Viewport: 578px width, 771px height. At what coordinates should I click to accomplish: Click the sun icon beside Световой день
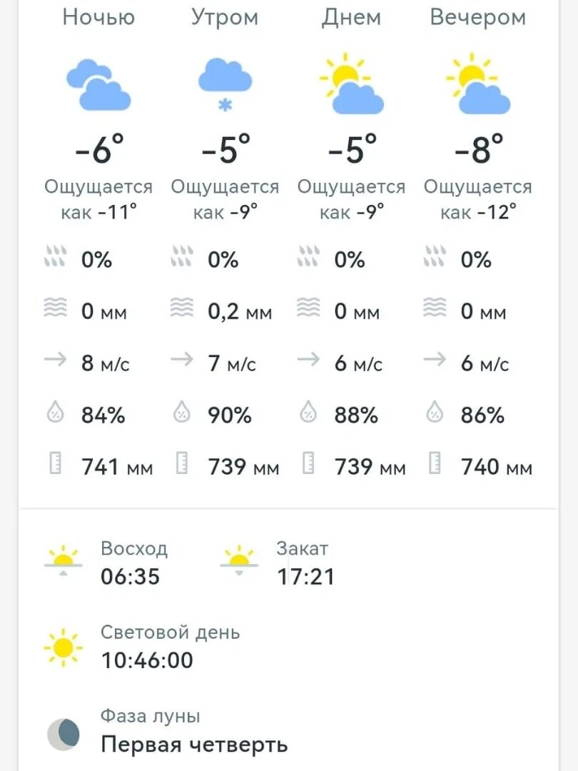click(63, 647)
